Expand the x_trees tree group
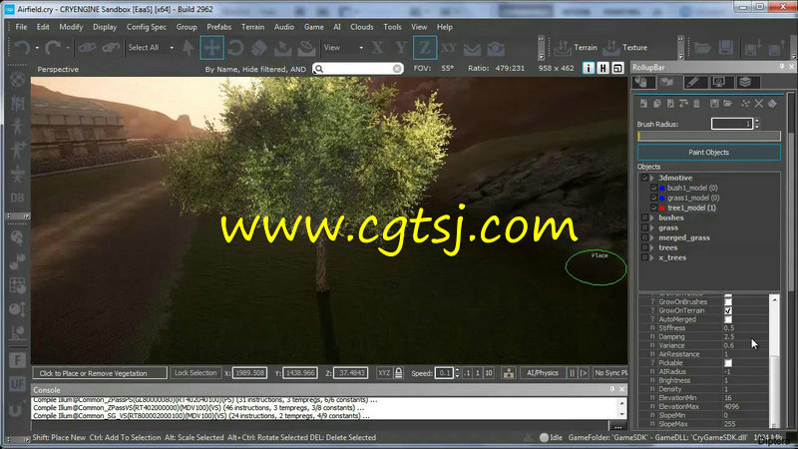This screenshot has width=798, height=449. click(x=652, y=257)
